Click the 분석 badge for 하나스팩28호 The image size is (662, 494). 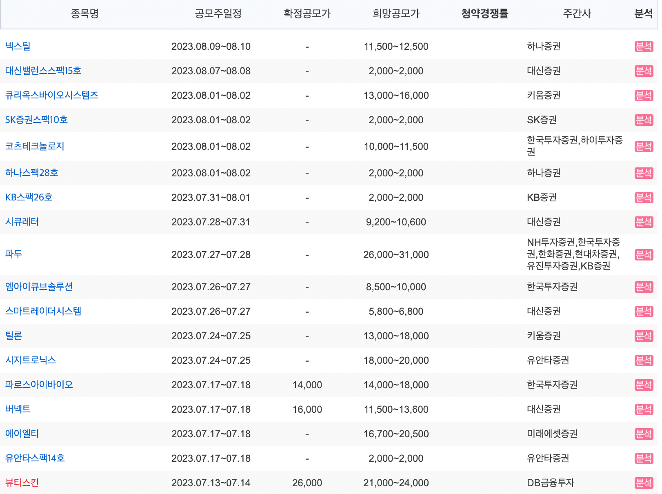point(644,173)
